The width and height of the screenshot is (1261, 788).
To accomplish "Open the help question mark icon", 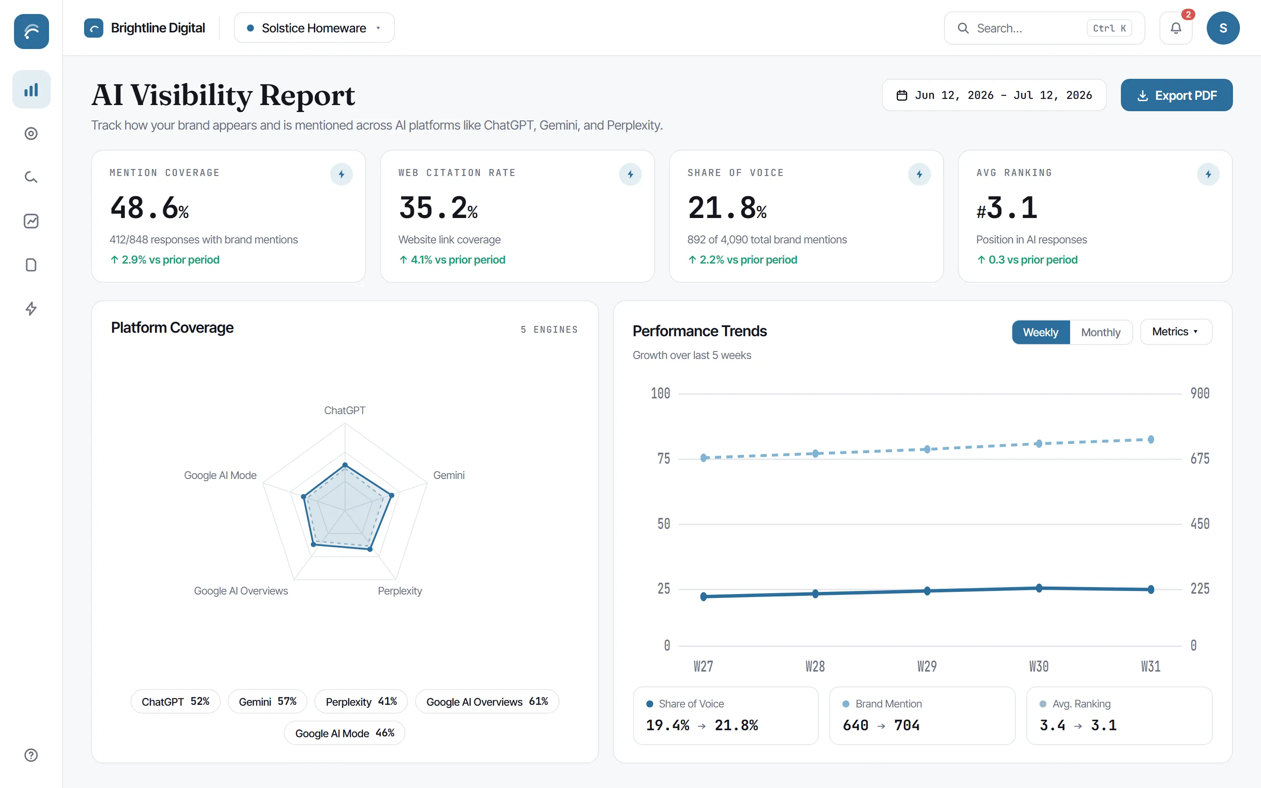I will (31, 755).
